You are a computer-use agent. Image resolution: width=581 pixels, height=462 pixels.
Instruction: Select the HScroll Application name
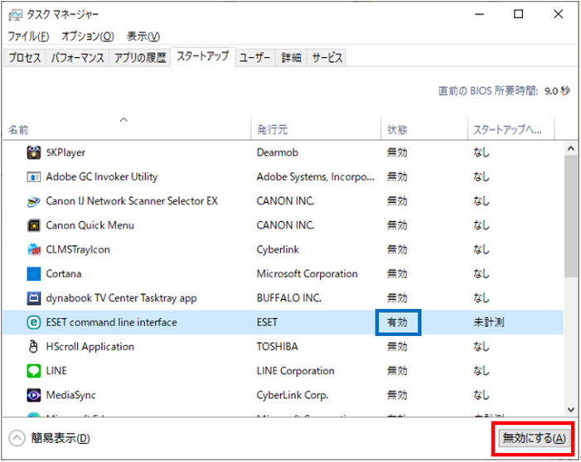(90, 347)
